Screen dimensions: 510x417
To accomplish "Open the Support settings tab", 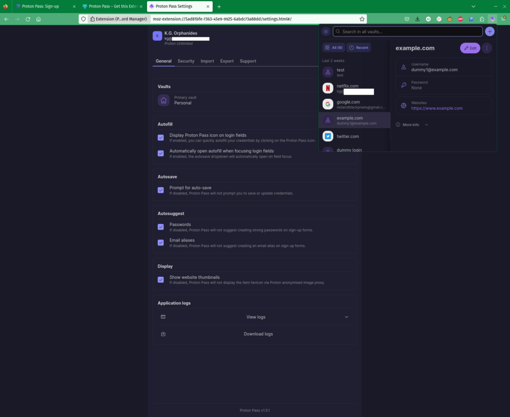I will click(248, 61).
